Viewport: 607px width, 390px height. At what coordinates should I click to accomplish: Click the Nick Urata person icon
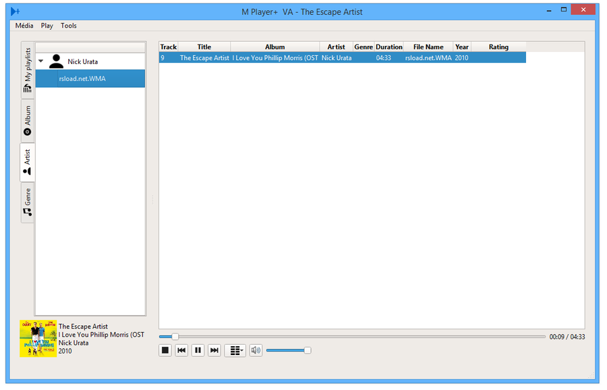56,61
